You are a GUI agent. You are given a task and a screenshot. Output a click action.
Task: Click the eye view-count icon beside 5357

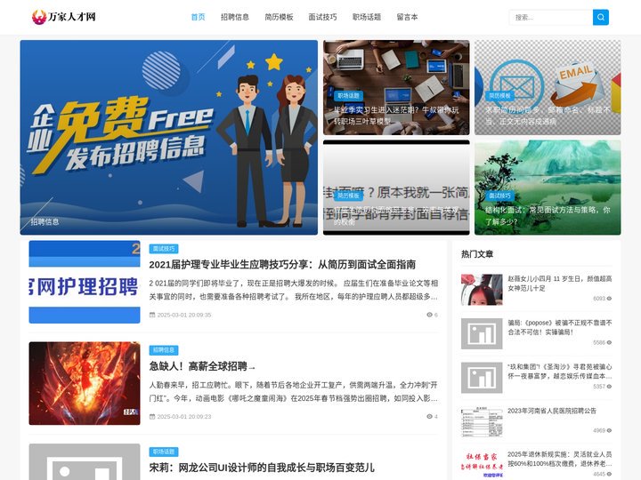click(609, 387)
